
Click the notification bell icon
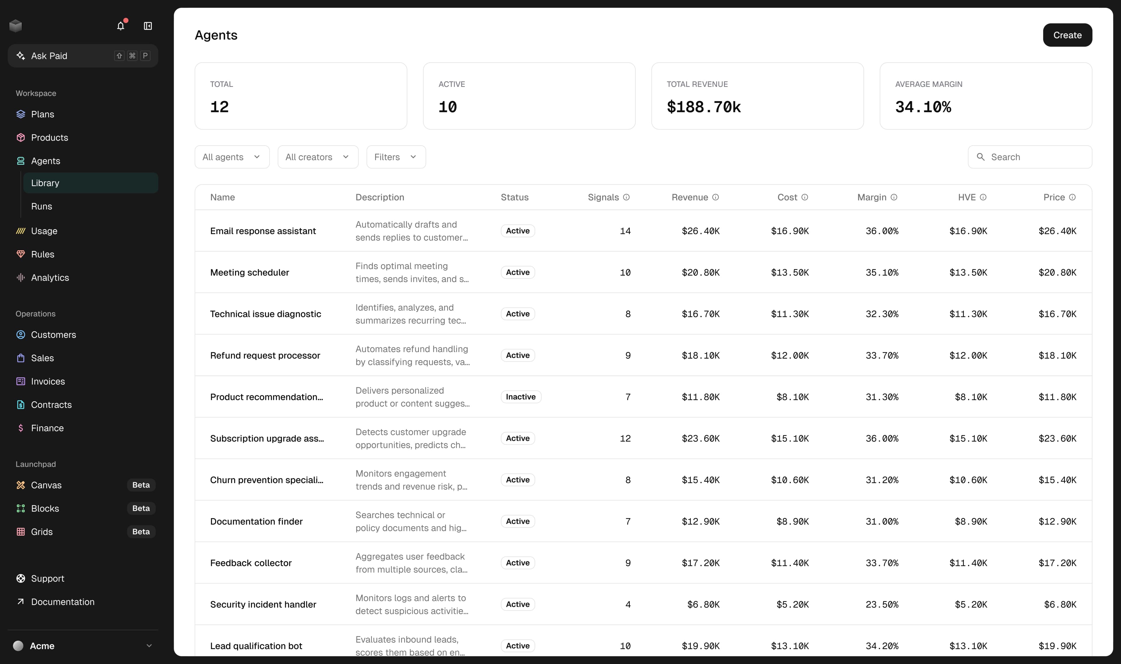coord(120,26)
